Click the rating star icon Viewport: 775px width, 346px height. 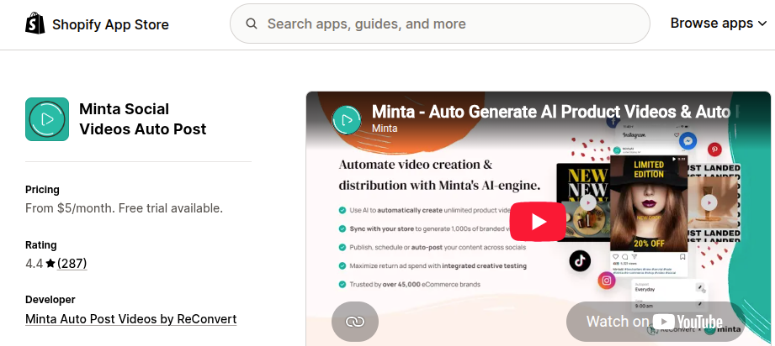click(x=50, y=264)
